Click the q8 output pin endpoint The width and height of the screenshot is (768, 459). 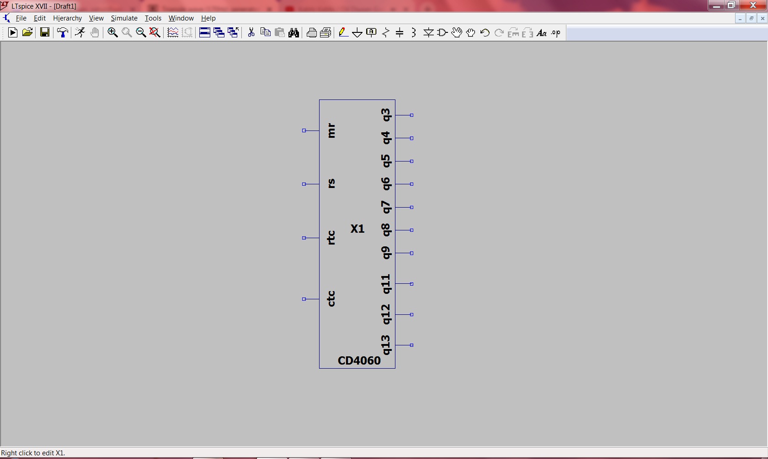pyautogui.click(x=411, y=230)
